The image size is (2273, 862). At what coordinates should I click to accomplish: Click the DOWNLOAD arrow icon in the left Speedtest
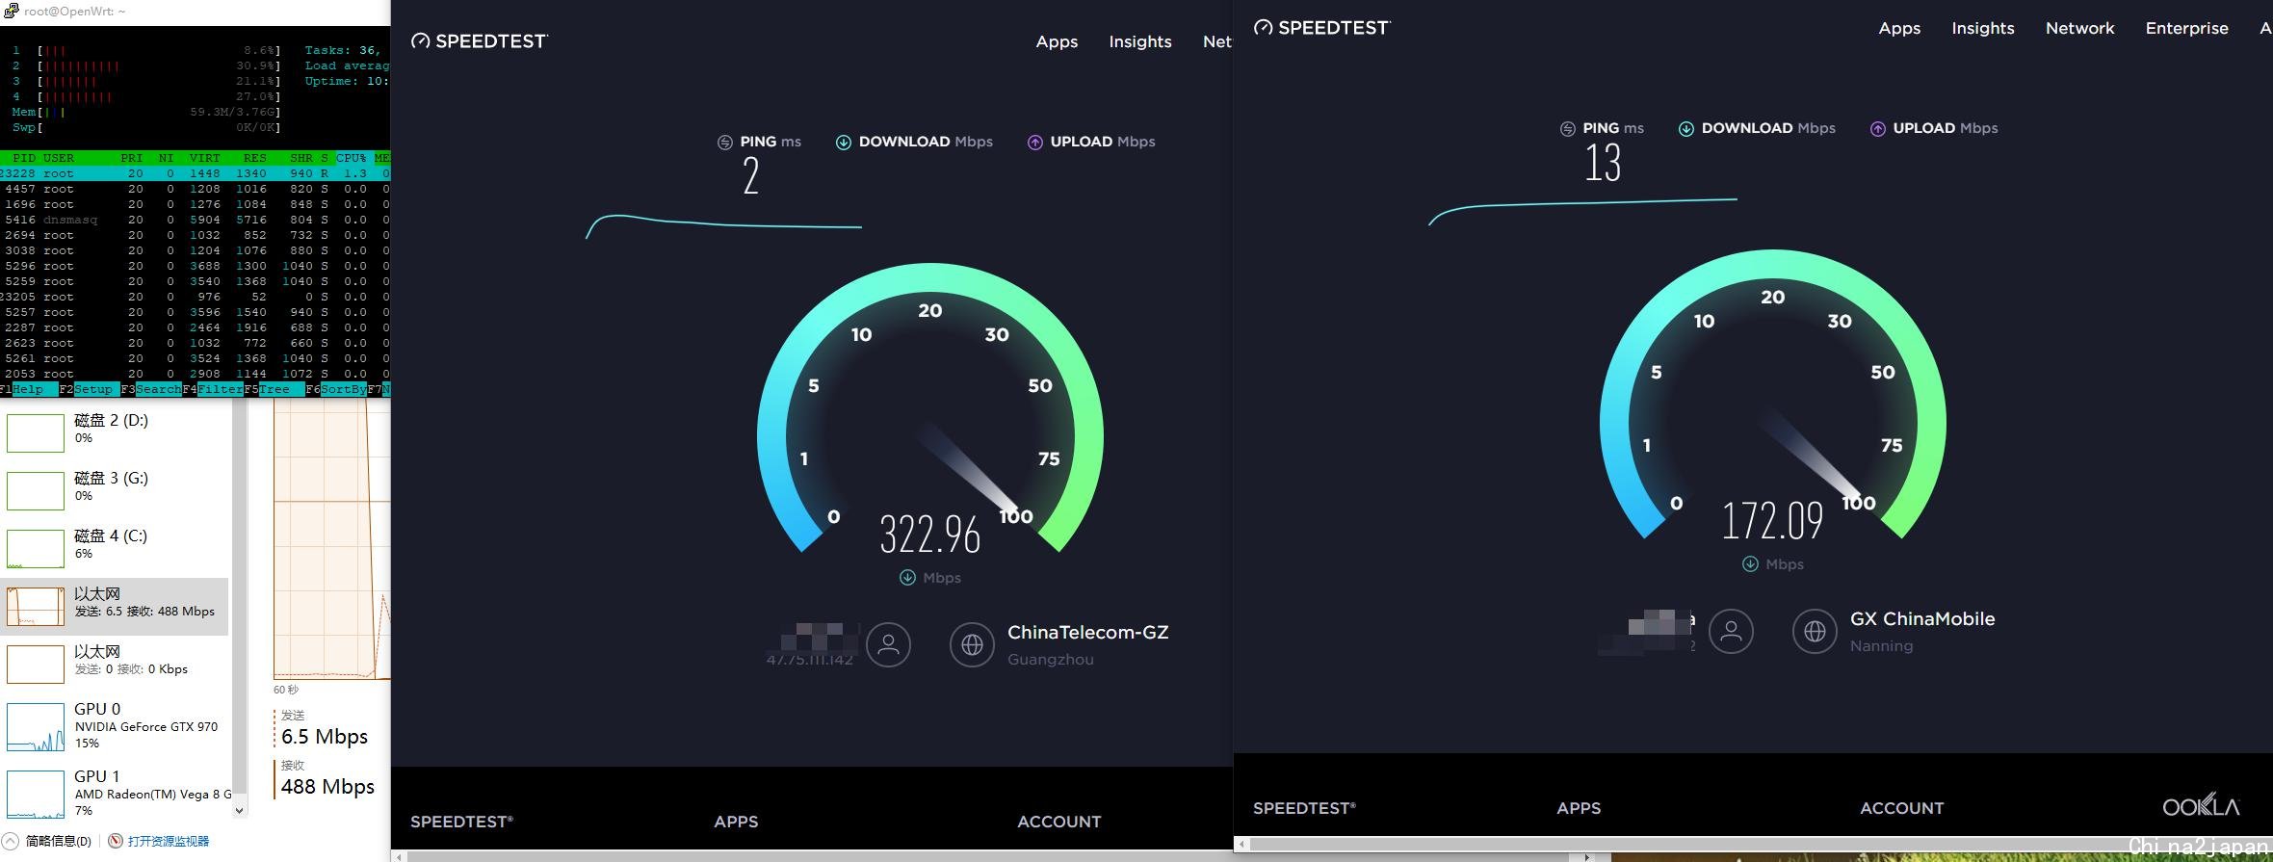[844, 143]
